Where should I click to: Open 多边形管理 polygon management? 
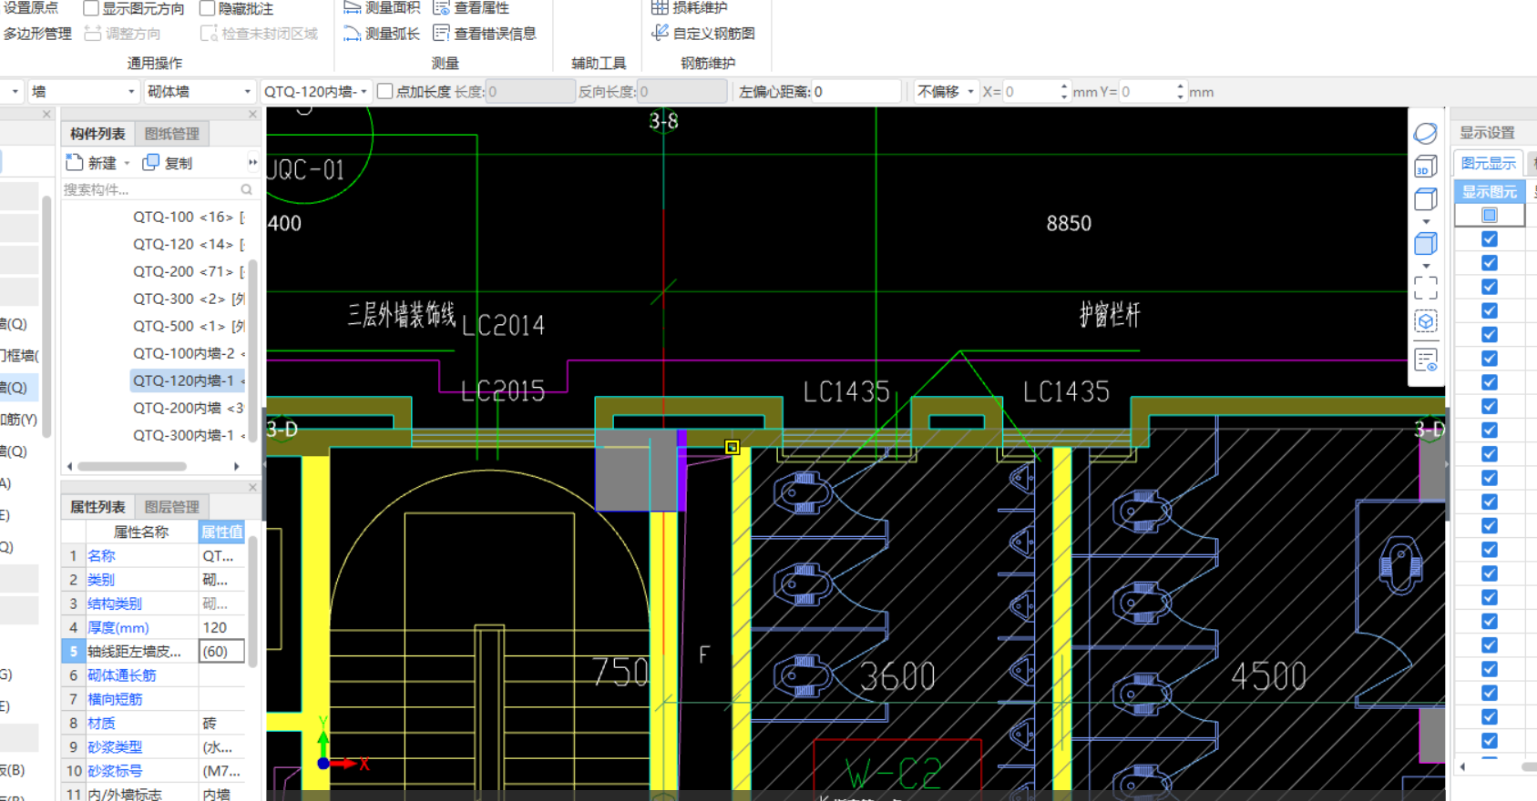(37, 34)
